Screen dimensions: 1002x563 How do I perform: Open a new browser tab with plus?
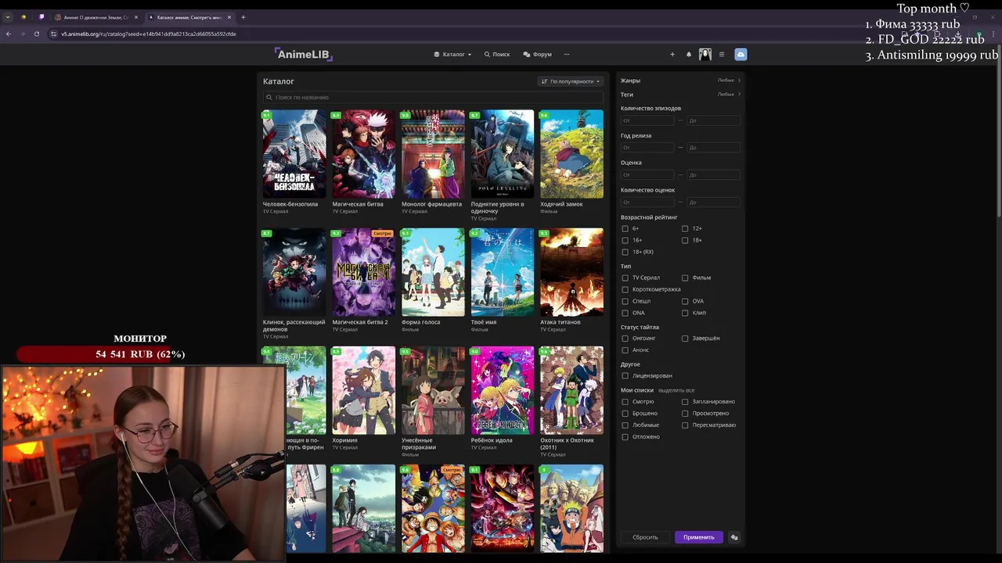point(243,17)
